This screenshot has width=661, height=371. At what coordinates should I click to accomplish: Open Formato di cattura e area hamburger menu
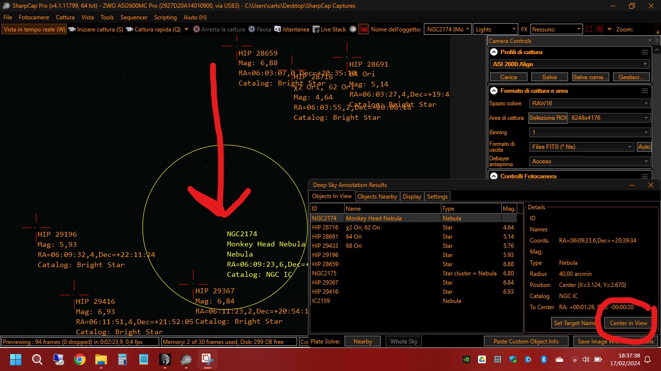[645, 91]
